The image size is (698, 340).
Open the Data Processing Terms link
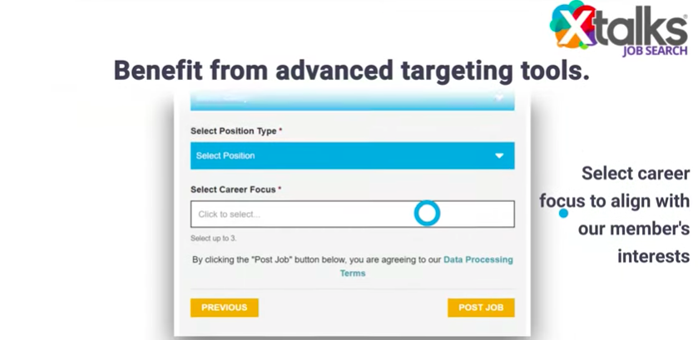(x=478, y=260)
